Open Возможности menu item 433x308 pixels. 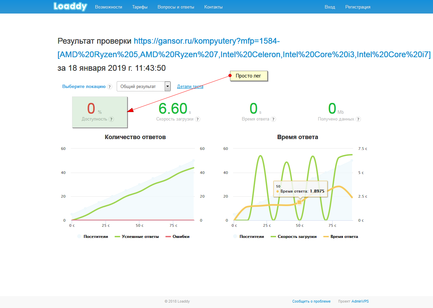(109, 7)
